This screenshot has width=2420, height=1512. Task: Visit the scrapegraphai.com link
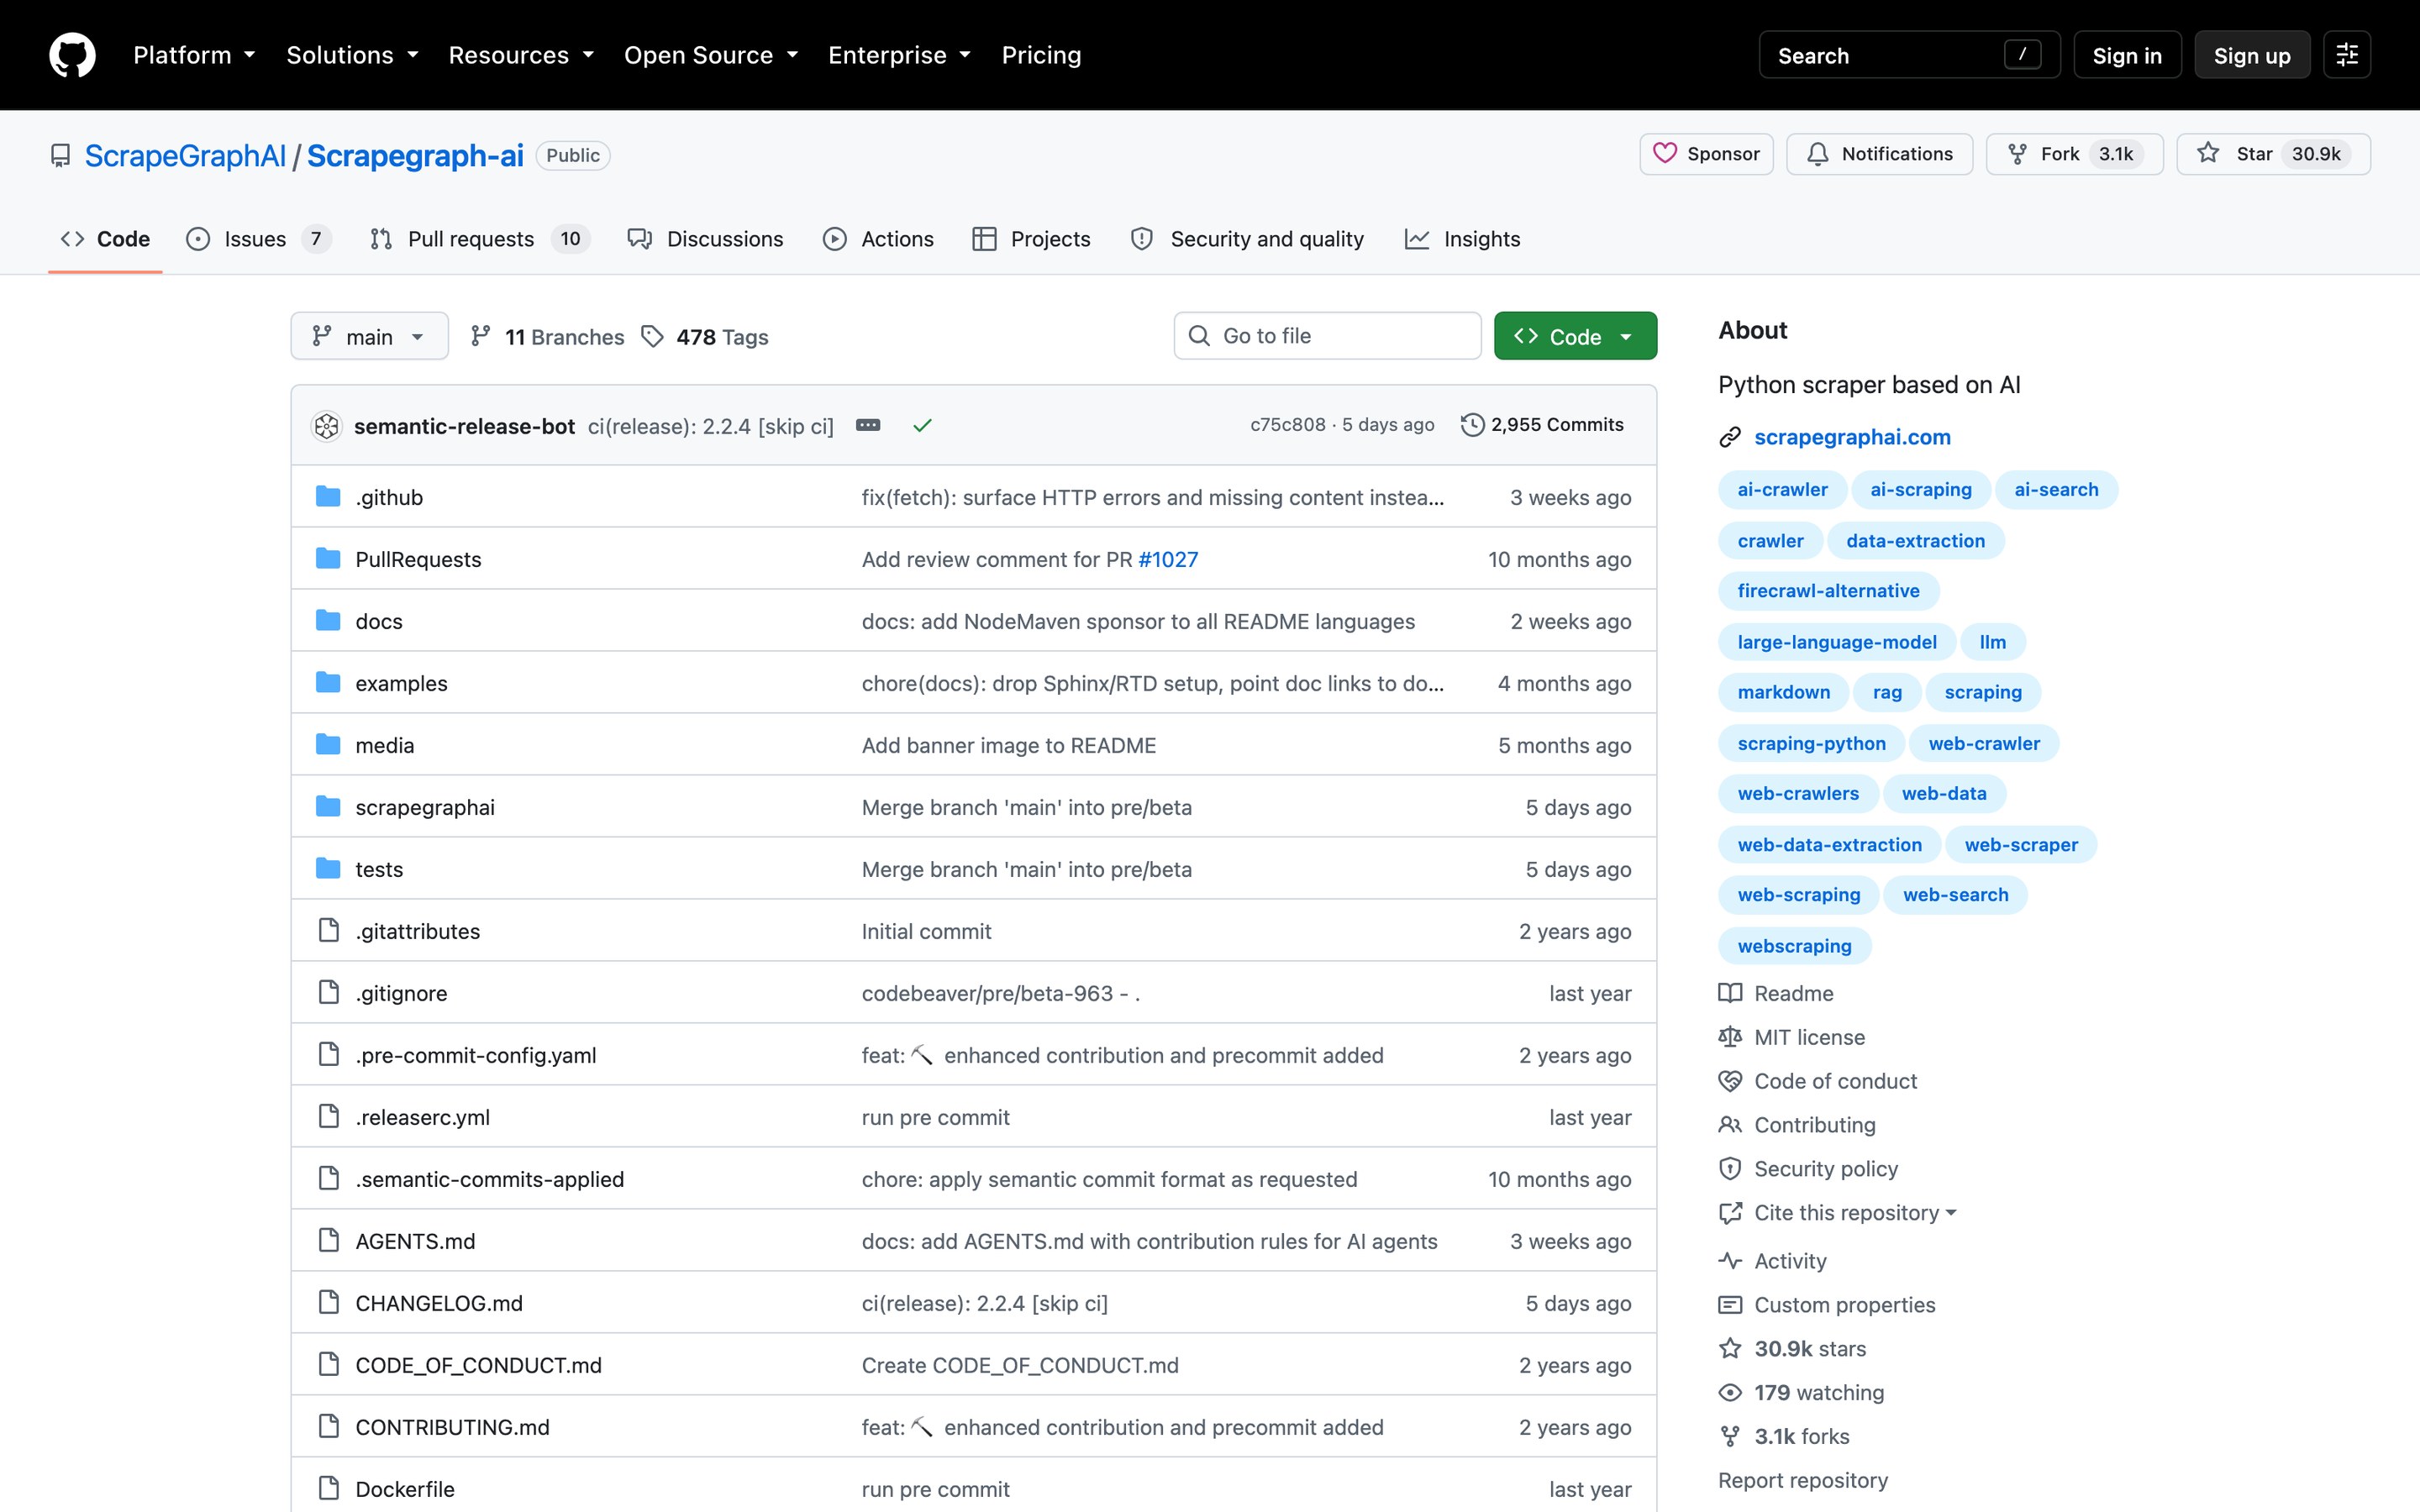1852,437
